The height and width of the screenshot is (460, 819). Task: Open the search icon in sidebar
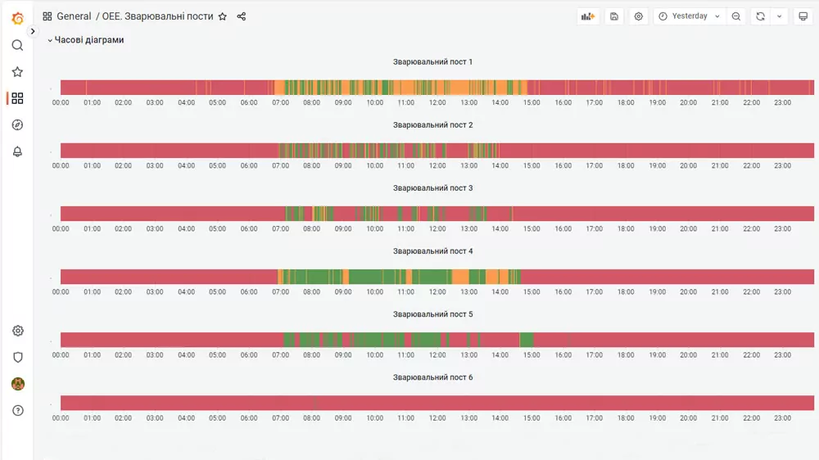(x=17, y=45)
